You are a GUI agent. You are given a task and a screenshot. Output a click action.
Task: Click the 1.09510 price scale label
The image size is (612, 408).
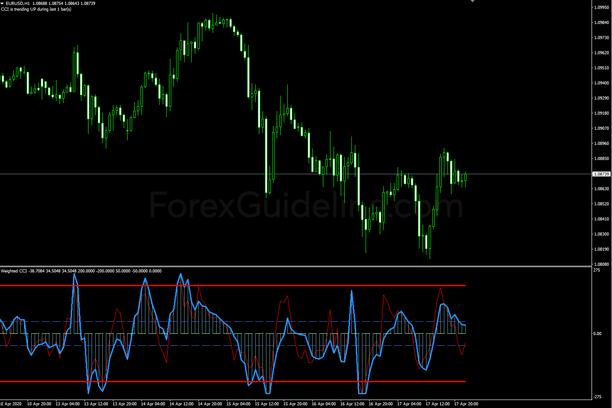click(601, 68)
